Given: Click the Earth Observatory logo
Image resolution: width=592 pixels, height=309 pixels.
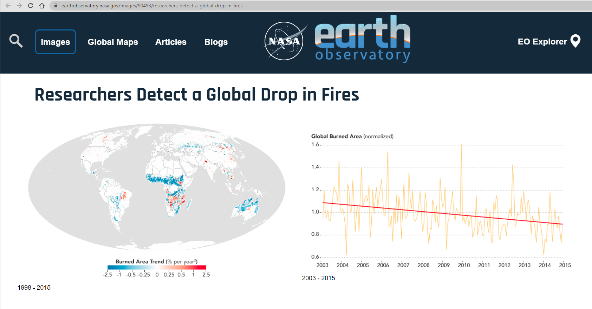Looking at the screenshot, I should click(362, 39).
